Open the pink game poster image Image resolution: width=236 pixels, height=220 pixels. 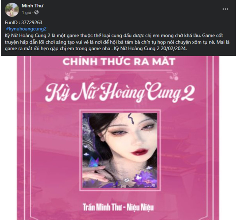tap(118, 138)
